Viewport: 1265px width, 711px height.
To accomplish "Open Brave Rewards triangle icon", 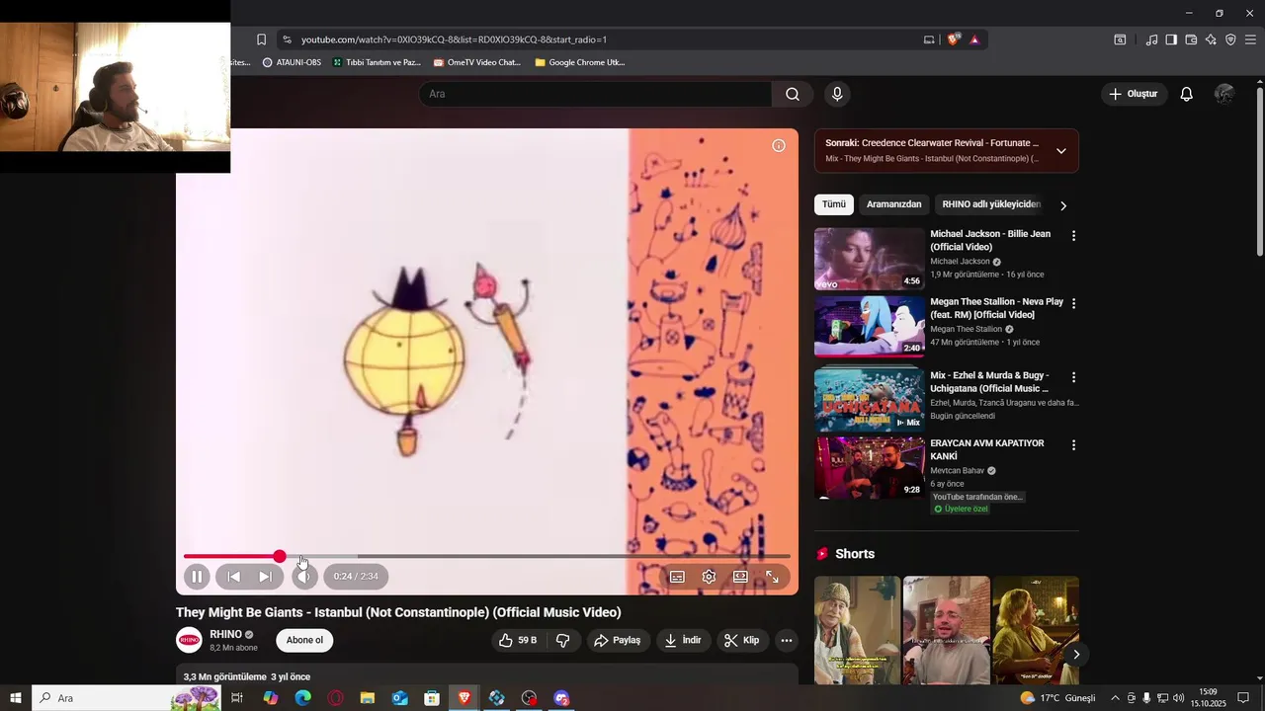I will [x=974, y=39].
